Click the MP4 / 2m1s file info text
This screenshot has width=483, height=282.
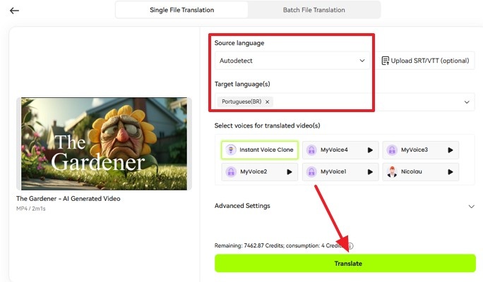(x=31, y=209)
